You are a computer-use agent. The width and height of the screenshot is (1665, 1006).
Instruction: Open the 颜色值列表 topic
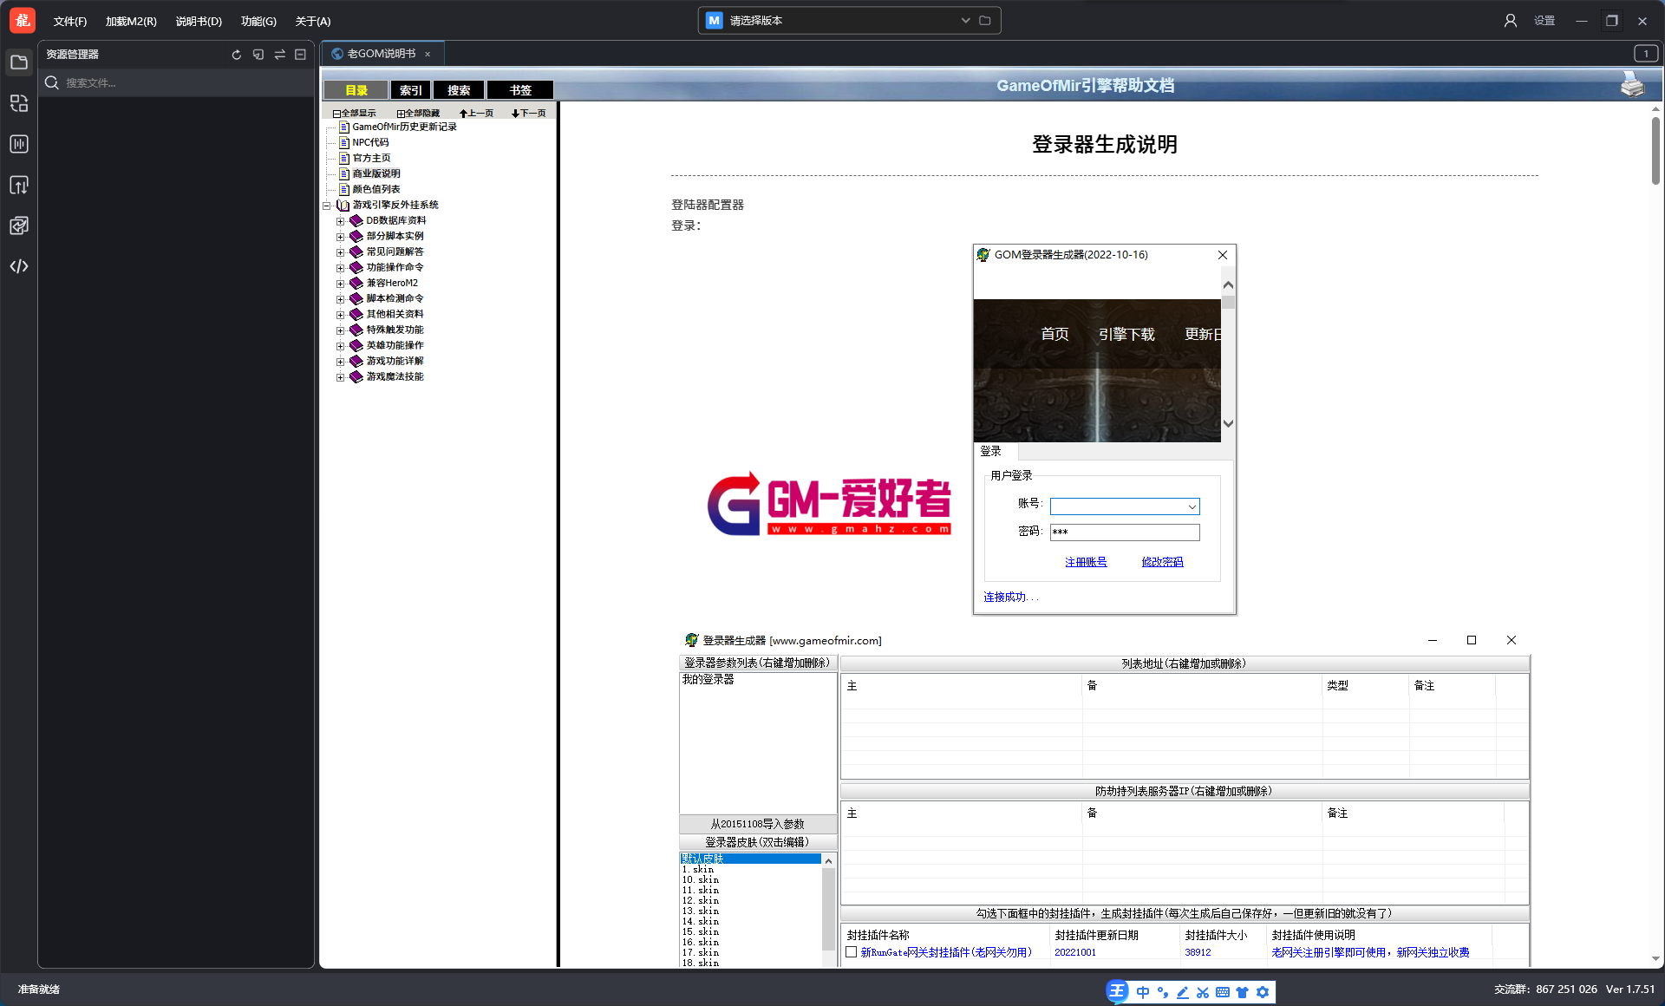(376, 190)
